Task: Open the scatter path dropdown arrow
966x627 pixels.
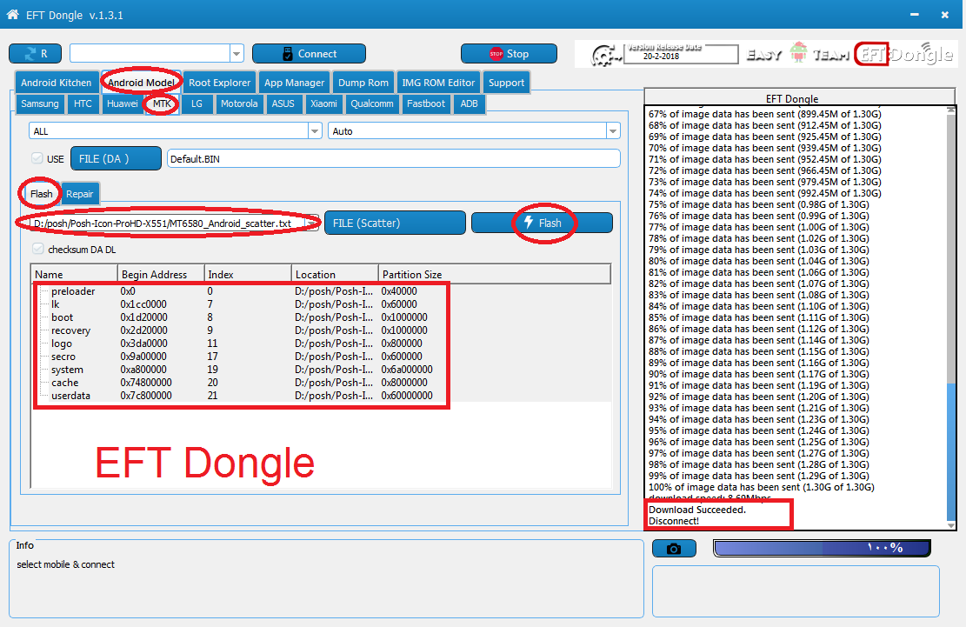Action: coord(313,223)
